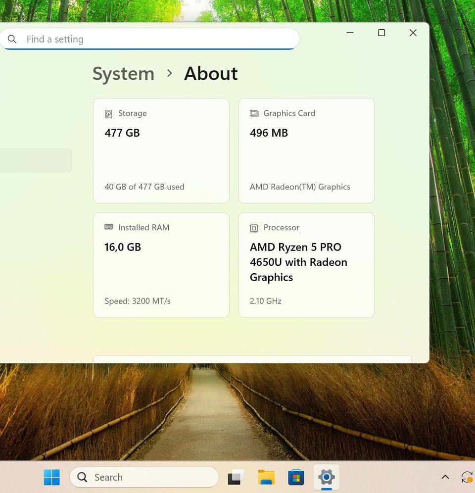
Task: Select the 16,0 GB RAM tile
Action: point(161,265)
